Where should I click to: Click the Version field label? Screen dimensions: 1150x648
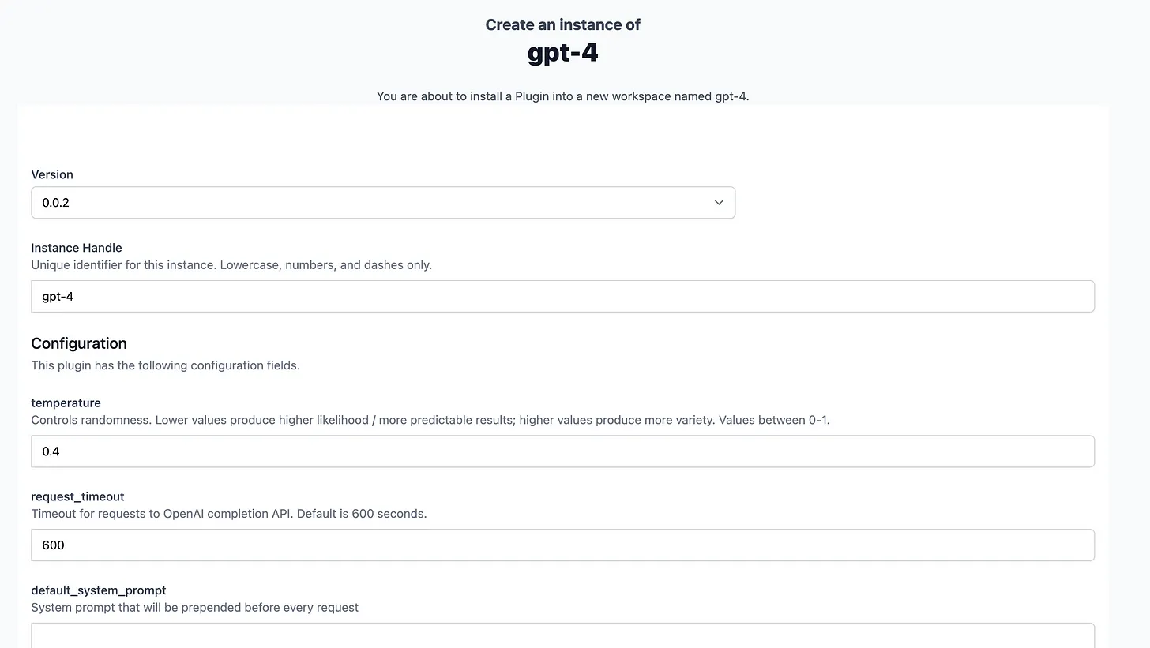[52, 174]
